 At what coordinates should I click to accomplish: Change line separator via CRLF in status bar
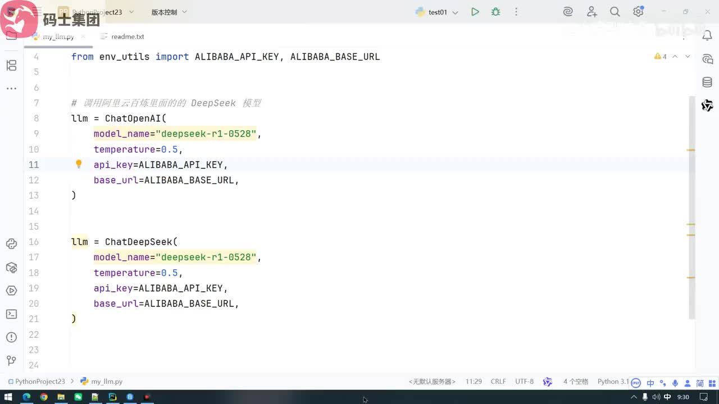pos(498,382)
